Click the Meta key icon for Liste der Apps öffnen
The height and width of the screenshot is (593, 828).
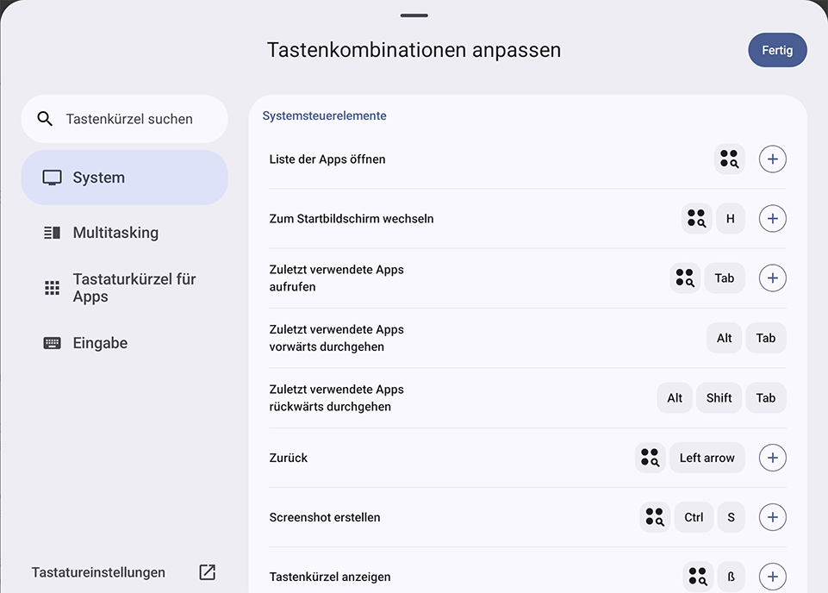click(x=729, y=159)
